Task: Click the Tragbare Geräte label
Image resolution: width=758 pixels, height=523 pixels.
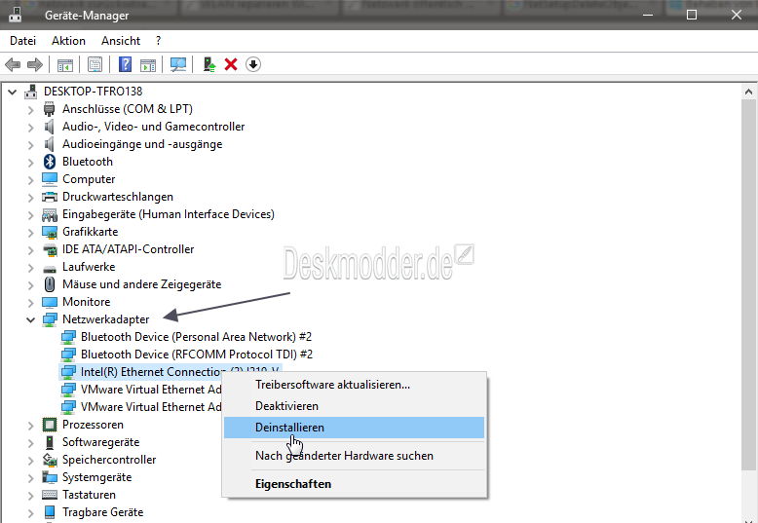Action: click(x=102, y=512)
